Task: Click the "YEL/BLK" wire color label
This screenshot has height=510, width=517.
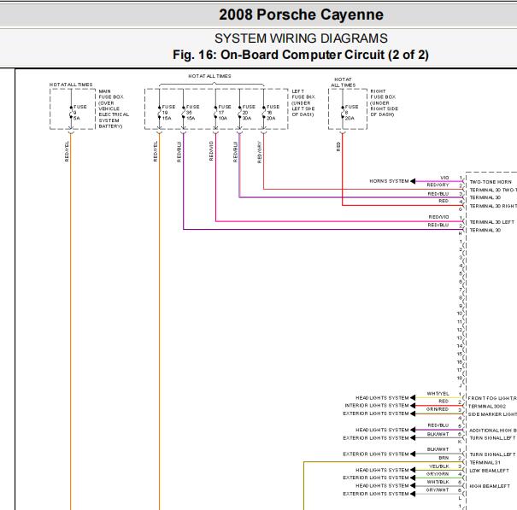Action: pyautogui.click(x=439, y=466)
